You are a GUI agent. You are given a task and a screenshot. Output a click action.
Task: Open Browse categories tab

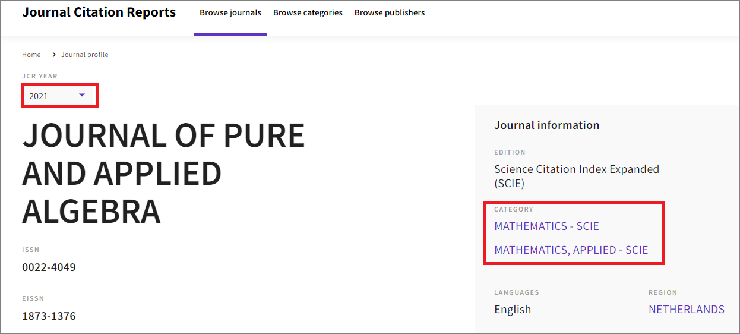point(308,12)
